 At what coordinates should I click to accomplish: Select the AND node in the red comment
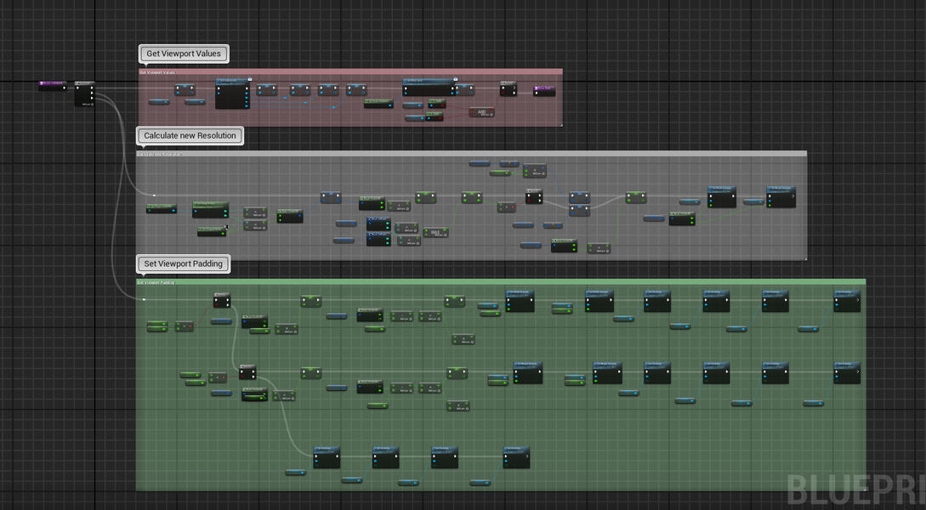coord(480,111)
